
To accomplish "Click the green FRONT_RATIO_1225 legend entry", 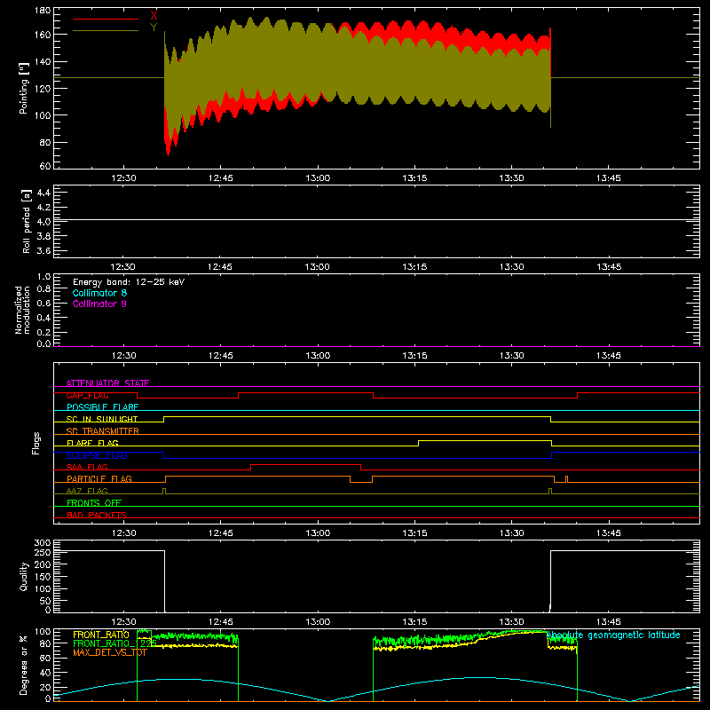I will 115,643.
